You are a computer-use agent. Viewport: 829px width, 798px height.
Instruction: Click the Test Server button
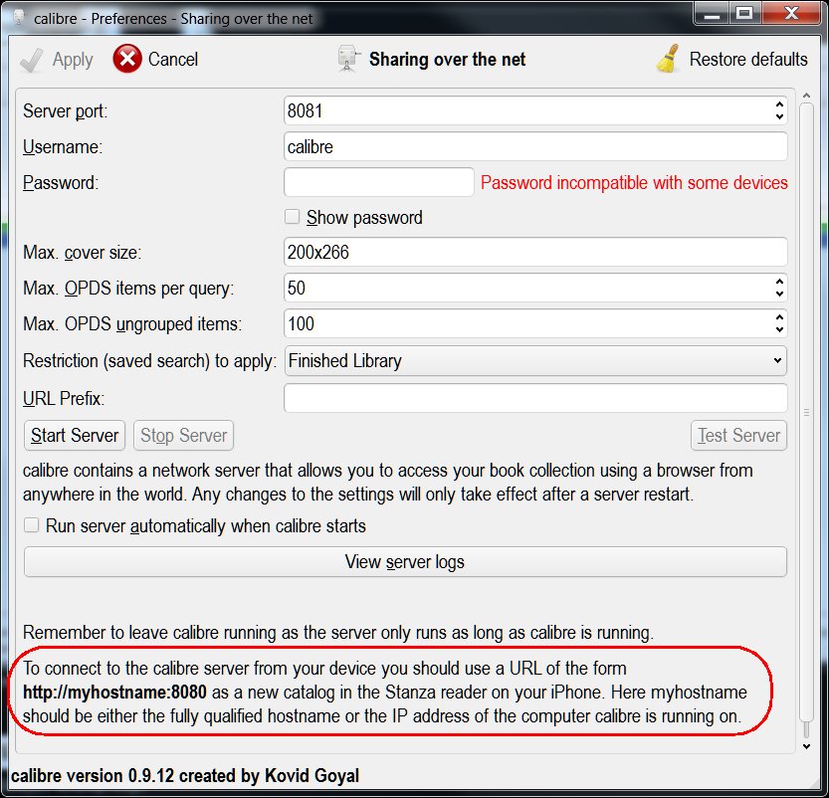pos(738,436)
